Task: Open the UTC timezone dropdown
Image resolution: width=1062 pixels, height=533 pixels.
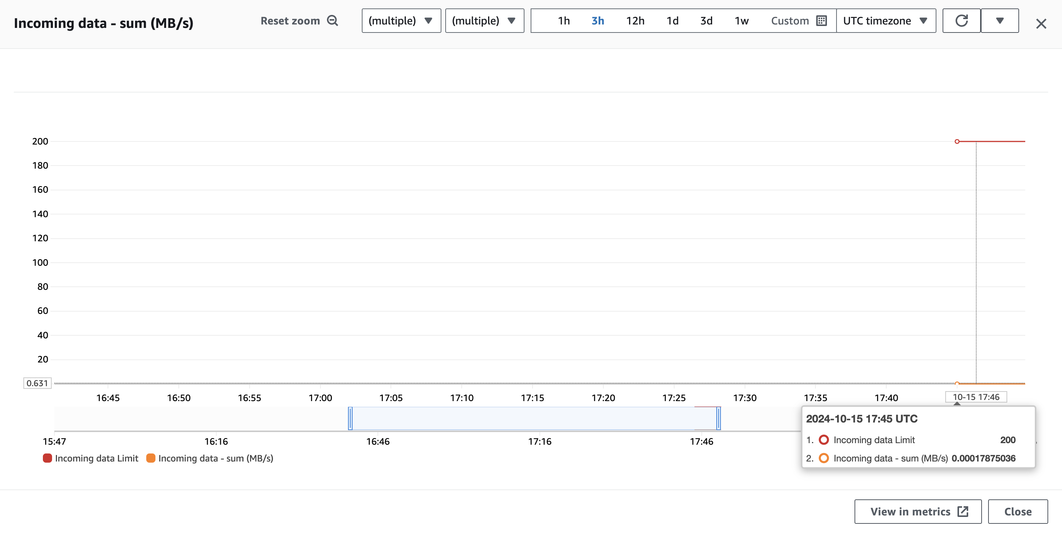Action: point(886,21)
